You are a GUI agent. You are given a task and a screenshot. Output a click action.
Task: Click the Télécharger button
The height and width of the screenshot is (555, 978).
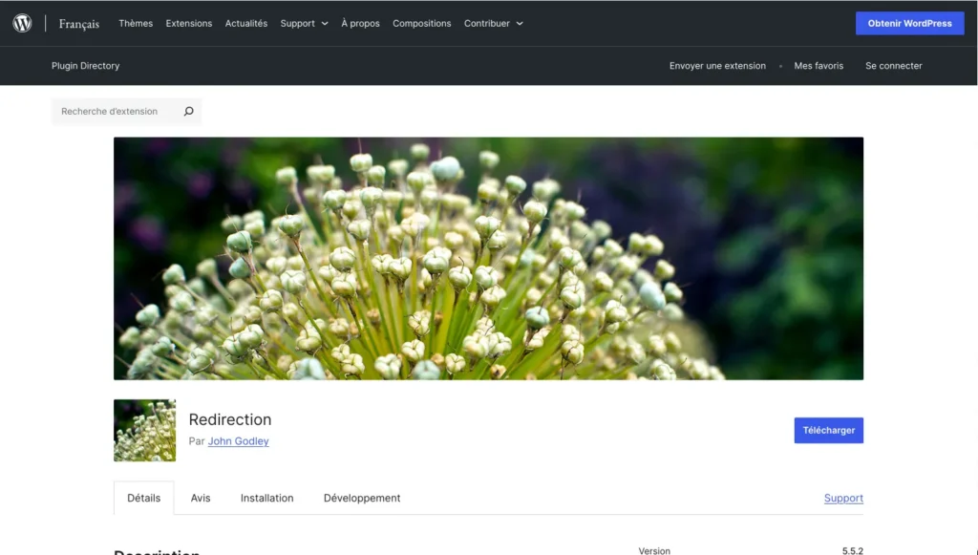pyautogui.click(x=828, y=430)
